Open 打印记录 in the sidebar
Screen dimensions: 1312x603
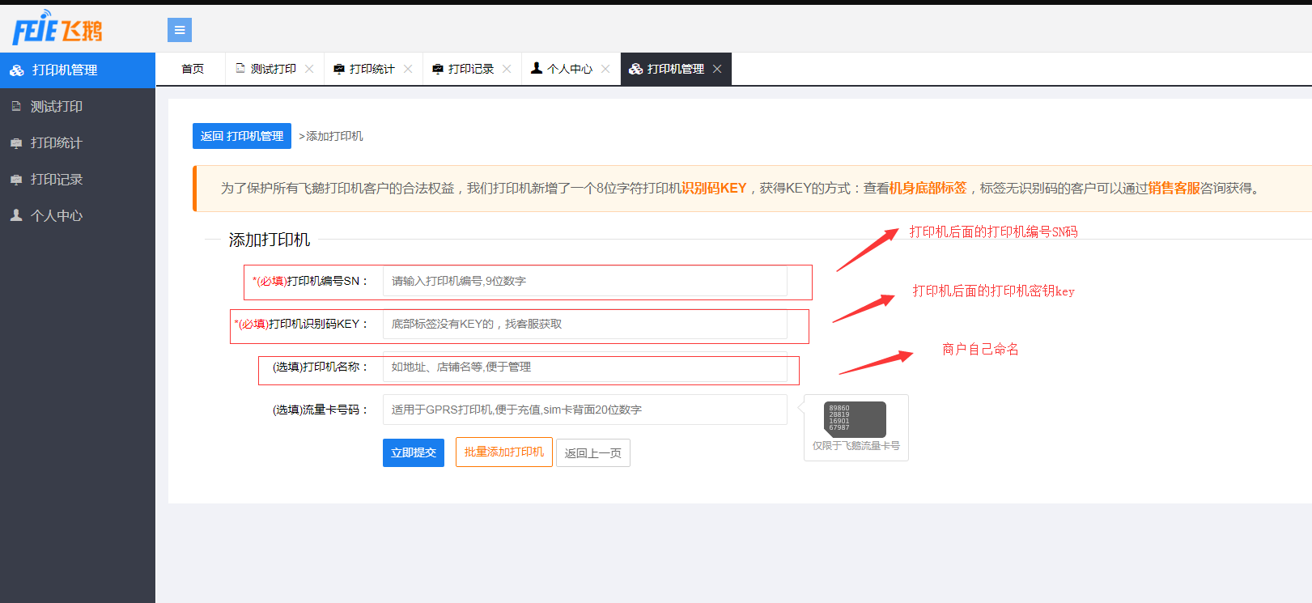(78, 180)
